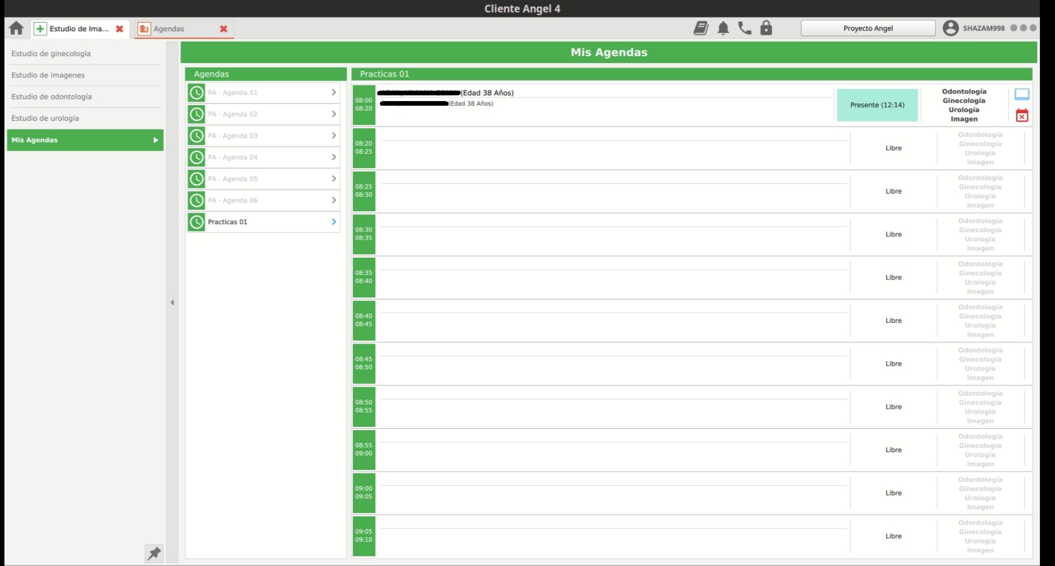The image size is (1055, 566).
Task: Select the 08:35 08:40 time slot
Action: [x=364, y=277]
